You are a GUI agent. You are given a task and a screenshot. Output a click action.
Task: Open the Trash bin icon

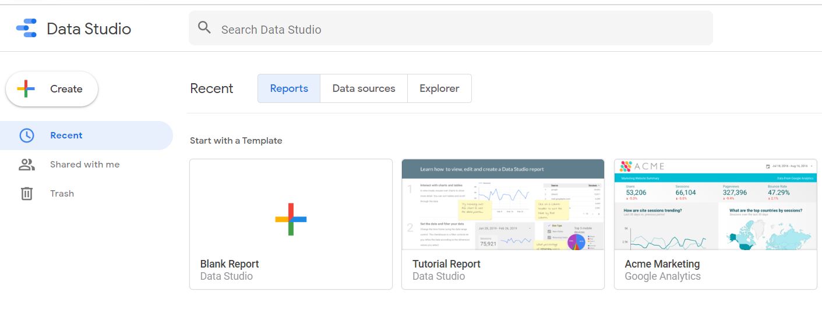[x=27, y=194]
